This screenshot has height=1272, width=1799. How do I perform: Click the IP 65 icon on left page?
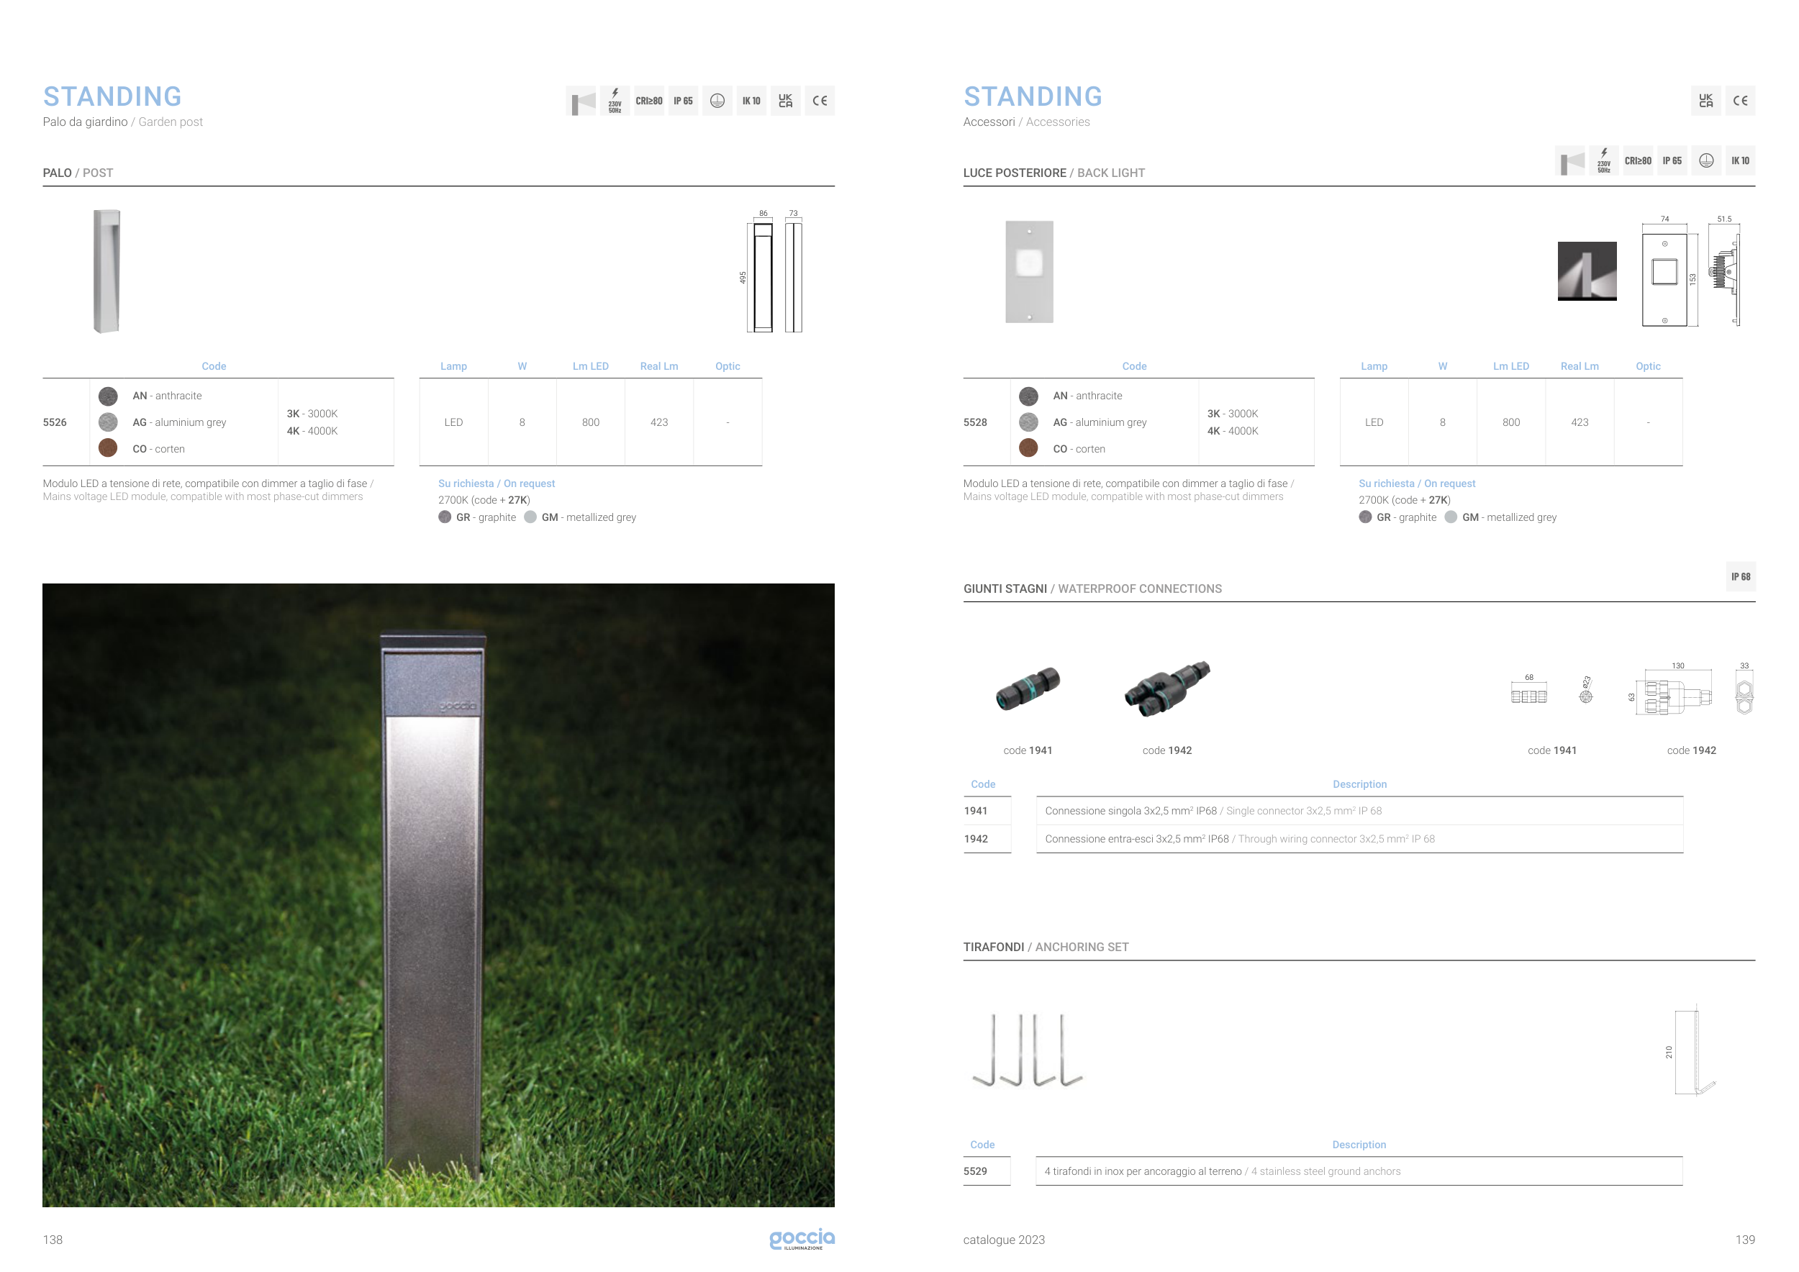pyautogui.click(x=682, y=101)
